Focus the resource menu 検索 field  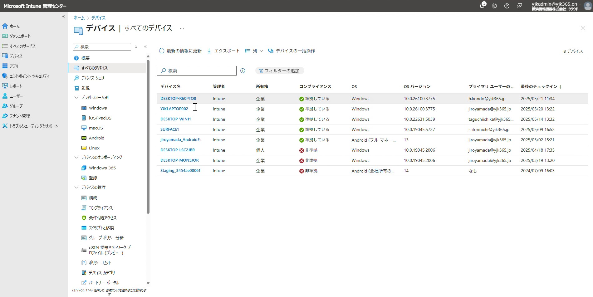coord(102,47)
